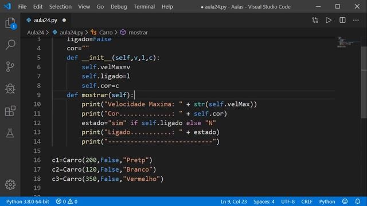Click line number 12 in gutter
This screenshot has height=206, width=367.
point(37,123)
